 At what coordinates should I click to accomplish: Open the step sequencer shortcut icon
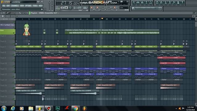click(138, 2)
